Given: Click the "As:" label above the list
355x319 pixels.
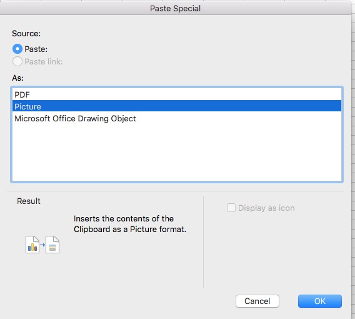Looking at the screenshot, I should pos(17,78).
